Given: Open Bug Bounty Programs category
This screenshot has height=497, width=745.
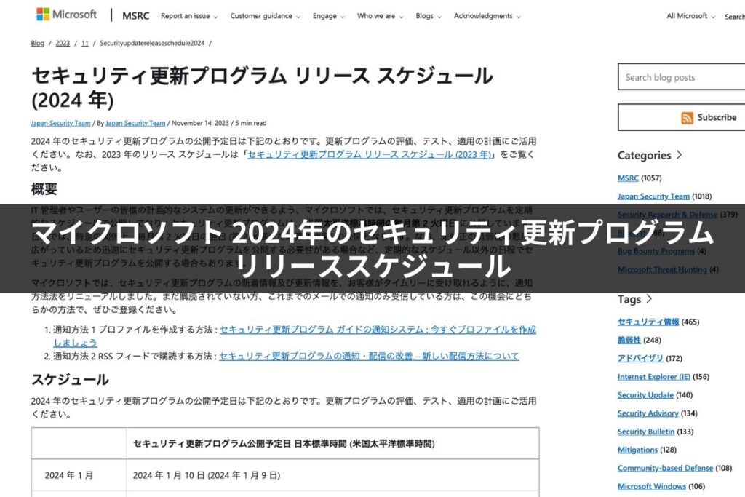Looking at the screenshot, I should pyautogui.click(x=656, y=251).
